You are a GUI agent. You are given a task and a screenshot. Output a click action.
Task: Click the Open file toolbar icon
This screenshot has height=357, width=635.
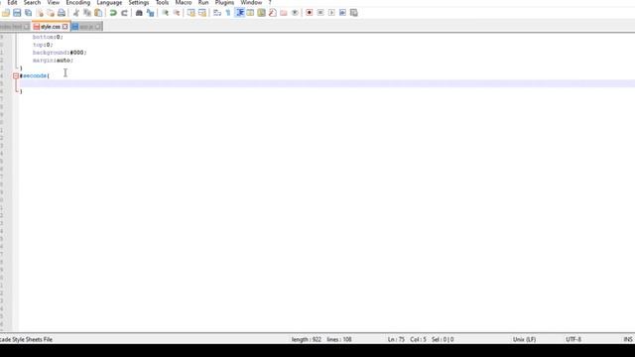(x=6, y=13)
